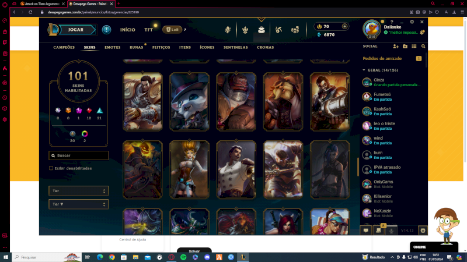This screenshot has width=467, height=262.
Task: Open the TFT menu item
Action: (x=149, y=30)
